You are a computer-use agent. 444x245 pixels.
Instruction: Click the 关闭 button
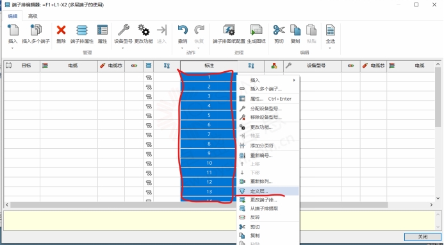tap(422, 237)
